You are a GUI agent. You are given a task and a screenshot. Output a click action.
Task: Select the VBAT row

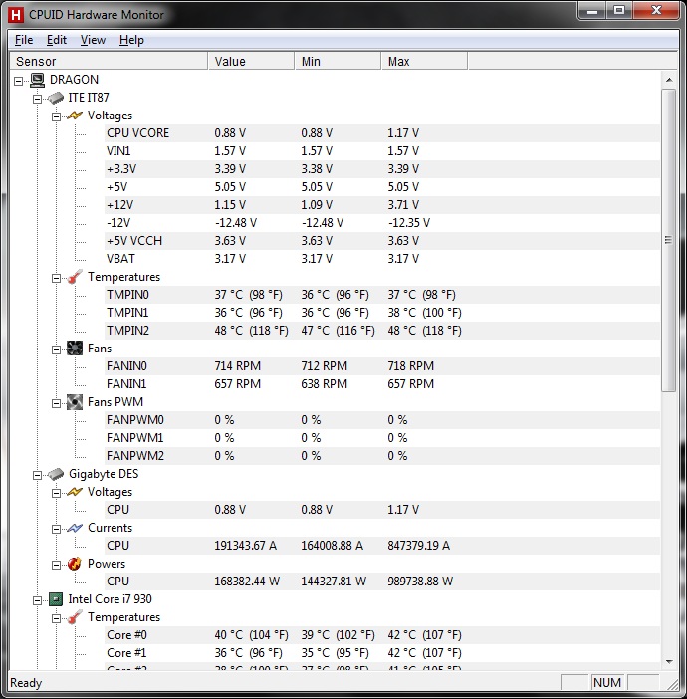point(382,259)
